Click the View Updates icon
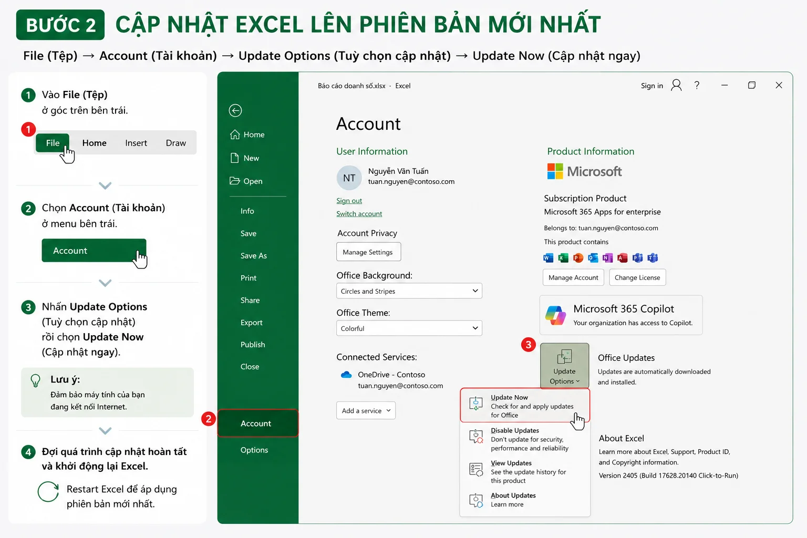807x538 pixels. [x=476, y=469]
